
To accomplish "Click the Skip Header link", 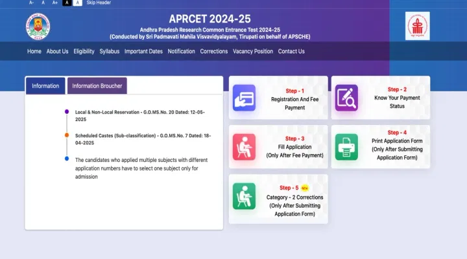I will 99,3.
